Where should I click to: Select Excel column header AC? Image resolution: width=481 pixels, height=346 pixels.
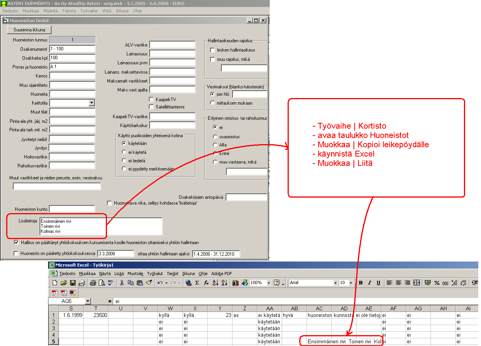click(x=319, y=308)
